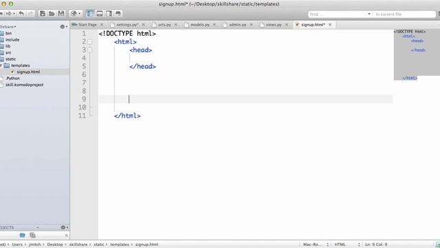
Task: Close the signup.html tab
Action: [330, 25]
